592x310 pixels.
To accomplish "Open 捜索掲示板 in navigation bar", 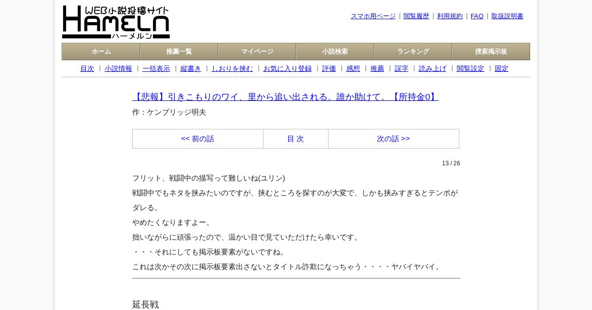I will click(491, 52).
